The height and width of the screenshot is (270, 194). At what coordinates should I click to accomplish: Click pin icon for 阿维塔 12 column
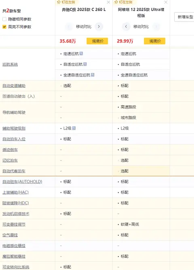tap(116, 2)
